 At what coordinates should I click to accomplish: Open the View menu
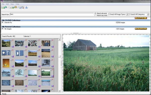12,4
